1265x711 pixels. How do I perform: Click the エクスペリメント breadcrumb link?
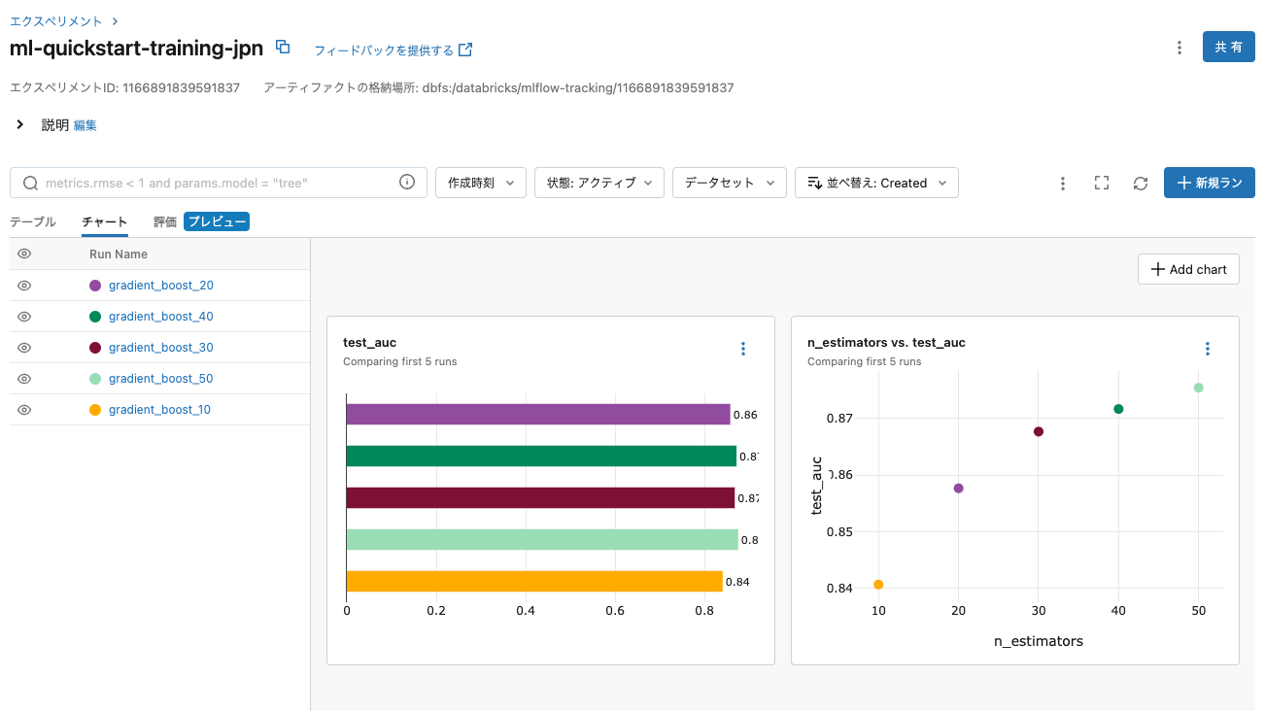tap(55, 20)
